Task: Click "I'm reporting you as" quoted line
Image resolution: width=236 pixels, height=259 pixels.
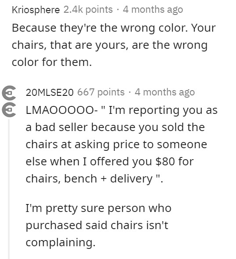Action: pos(163,110)
